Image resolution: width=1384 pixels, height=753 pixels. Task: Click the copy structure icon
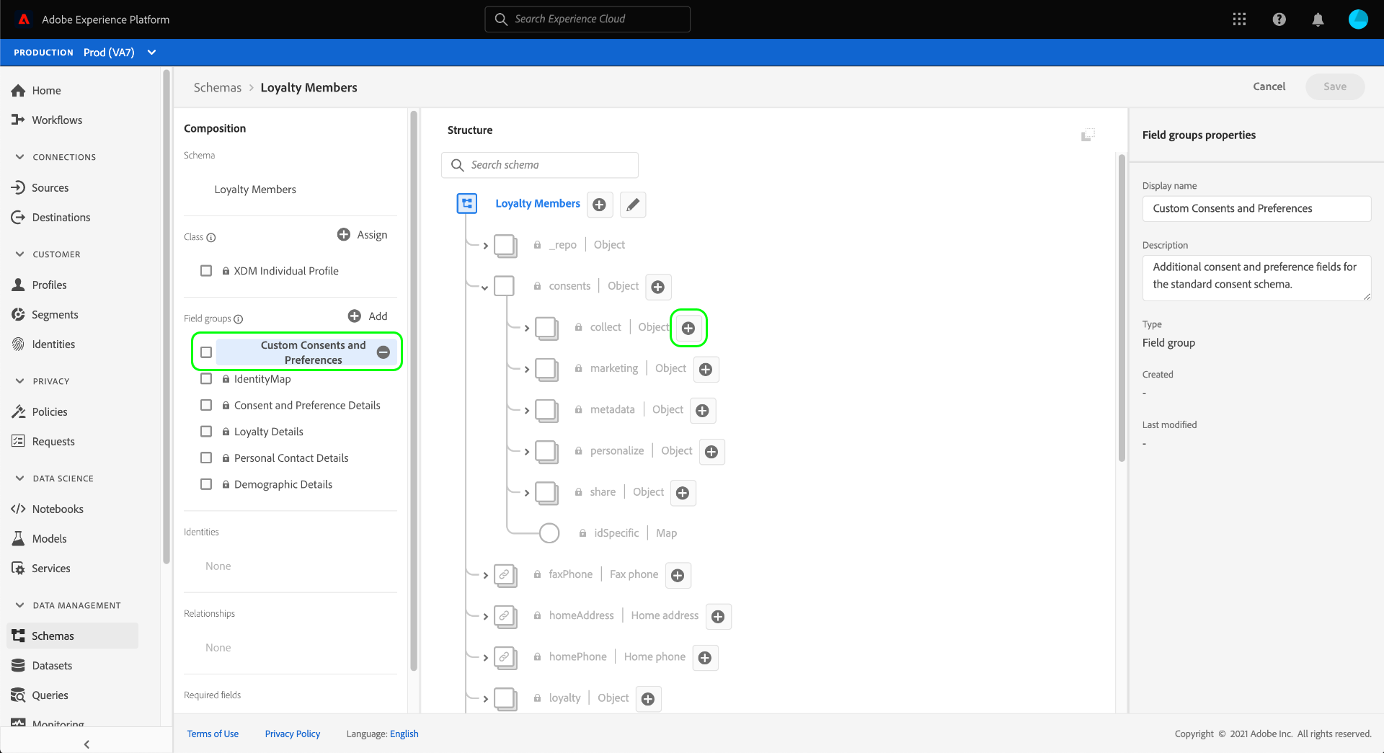(x=1088, y=135)
